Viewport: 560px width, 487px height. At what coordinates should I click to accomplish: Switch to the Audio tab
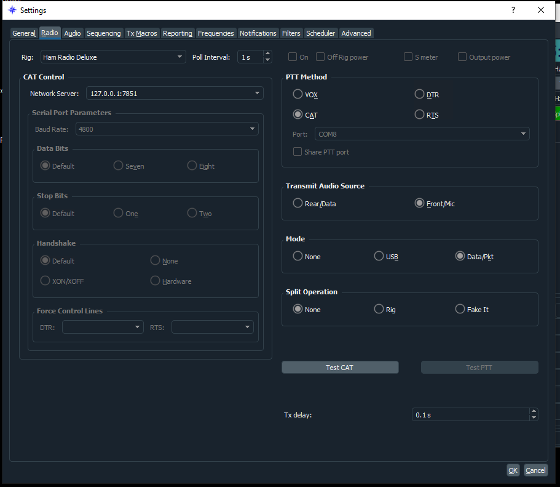pyautogui.click(x=73, y=33)
